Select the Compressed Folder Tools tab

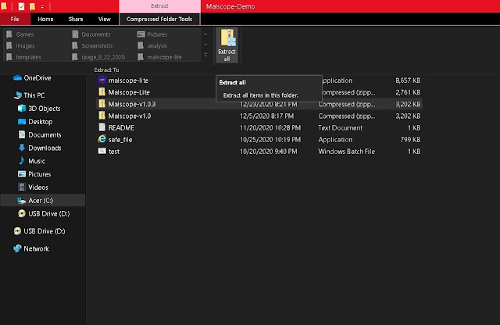point(159,19)
